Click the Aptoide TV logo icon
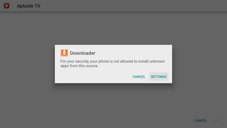This screenshot has height=128, width=227. click(7, 6)
